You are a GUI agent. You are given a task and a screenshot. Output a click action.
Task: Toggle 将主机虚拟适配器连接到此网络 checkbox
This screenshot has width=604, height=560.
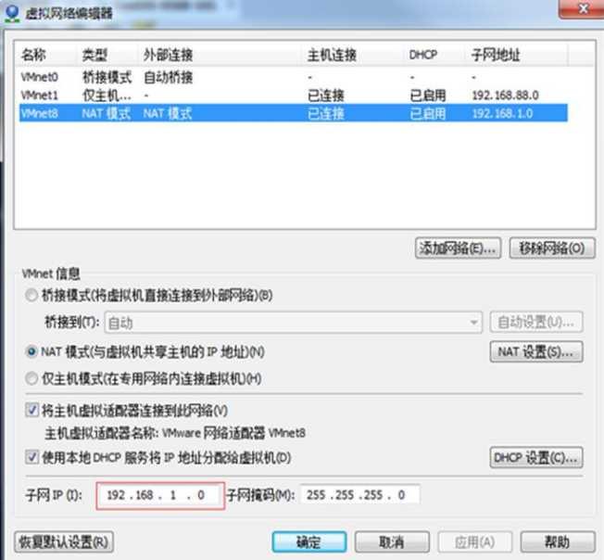click(32, 410)
